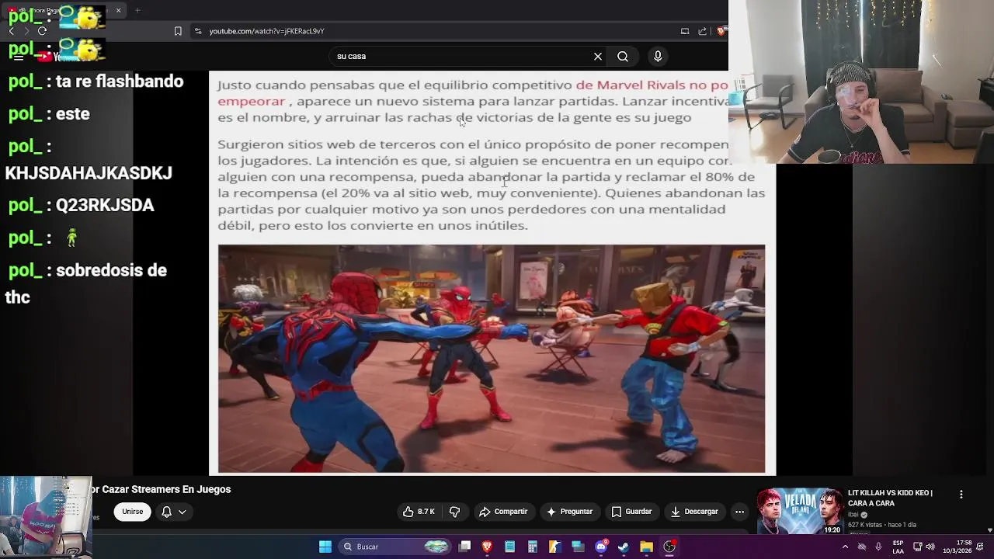994x559 pixels.
Task: Open Task View on the taskbar
Action: pos(464,547)
